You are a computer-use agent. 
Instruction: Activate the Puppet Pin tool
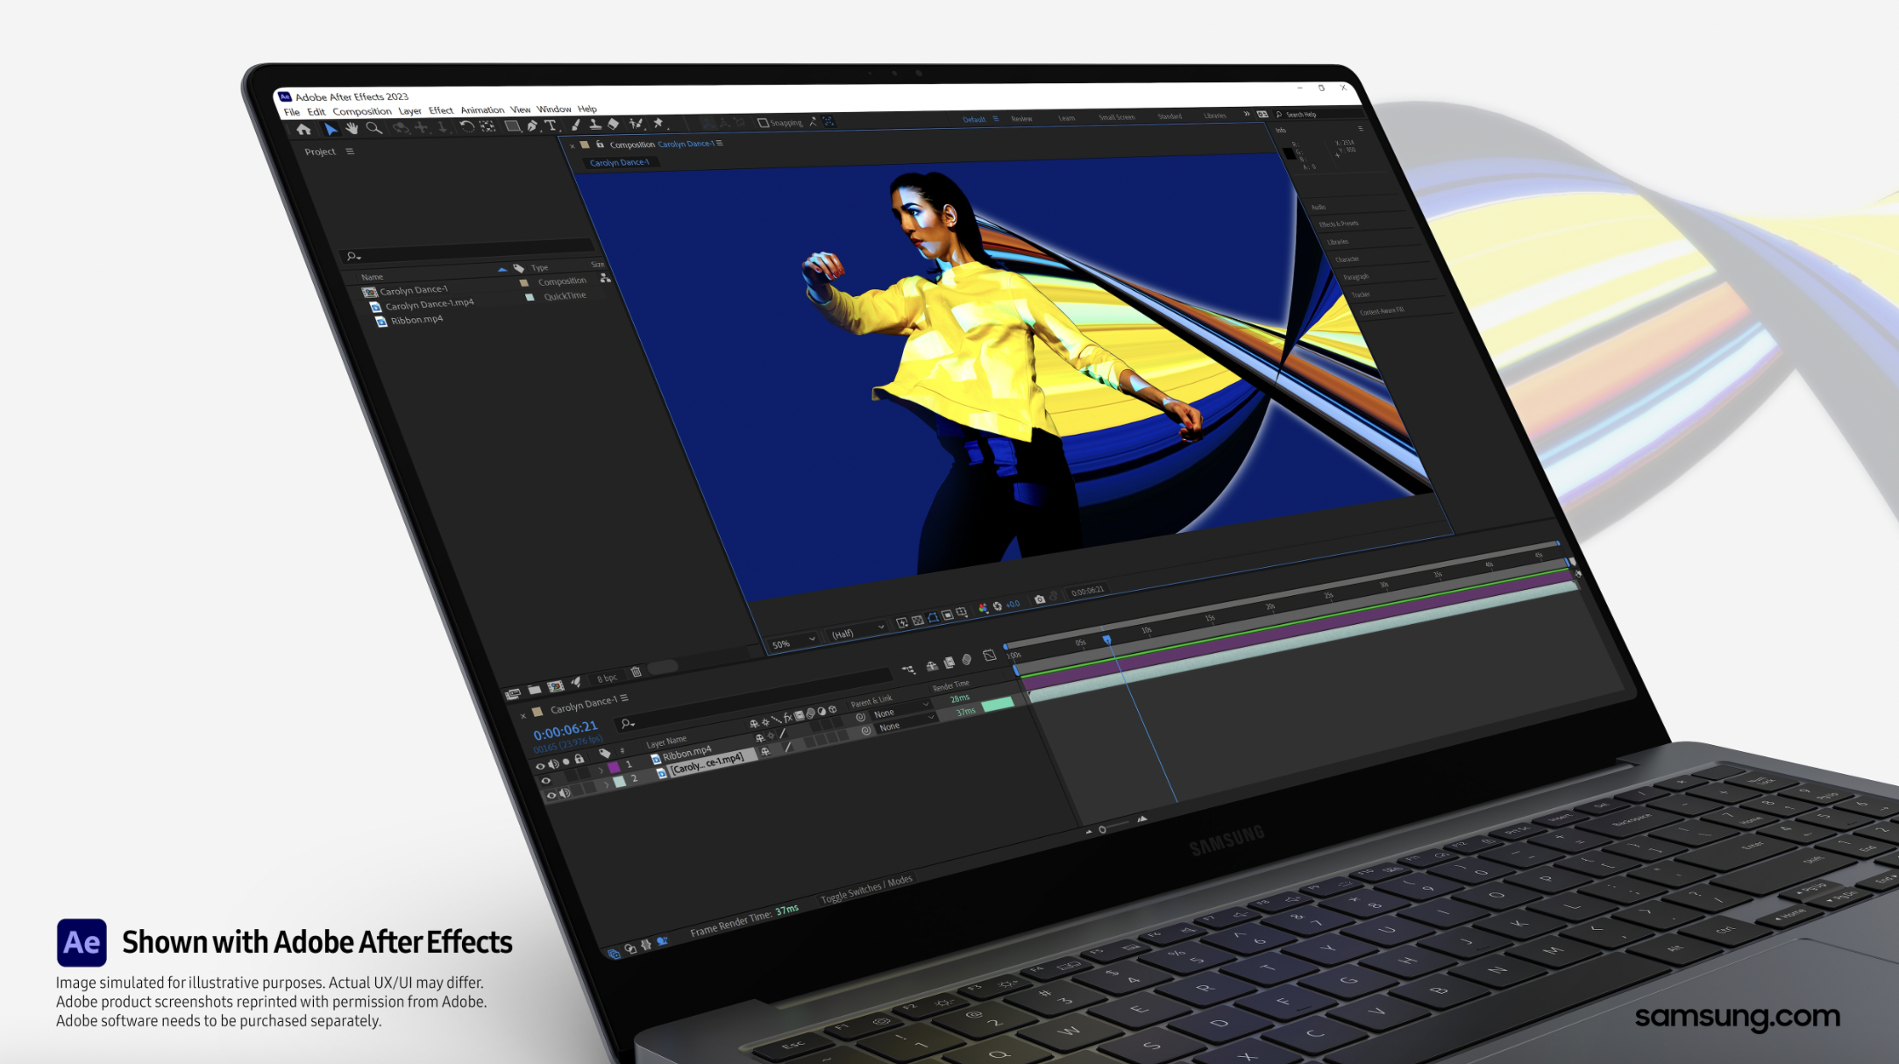pyautogui.click(x=658, y=124)
